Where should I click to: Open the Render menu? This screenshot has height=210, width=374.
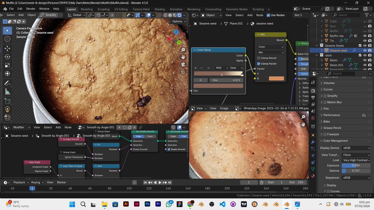[31, 9]
